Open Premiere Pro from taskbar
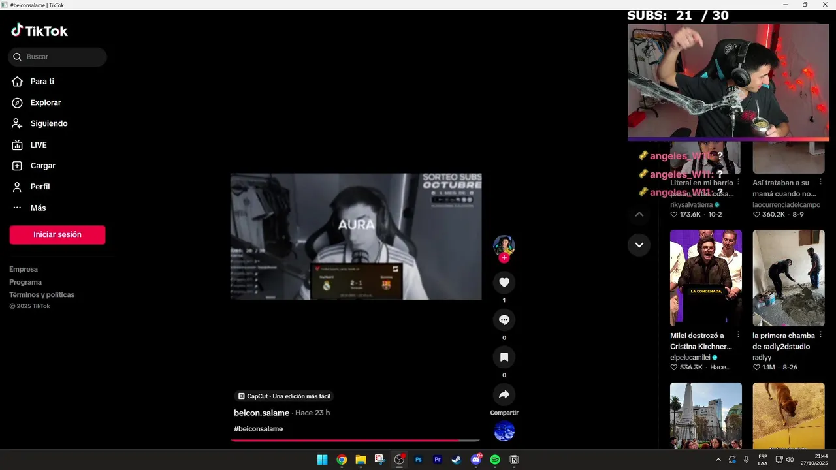Viewport: 836px width, 470px height. pos(438,460)
